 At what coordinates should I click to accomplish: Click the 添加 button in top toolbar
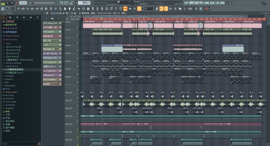coord(190,8)
